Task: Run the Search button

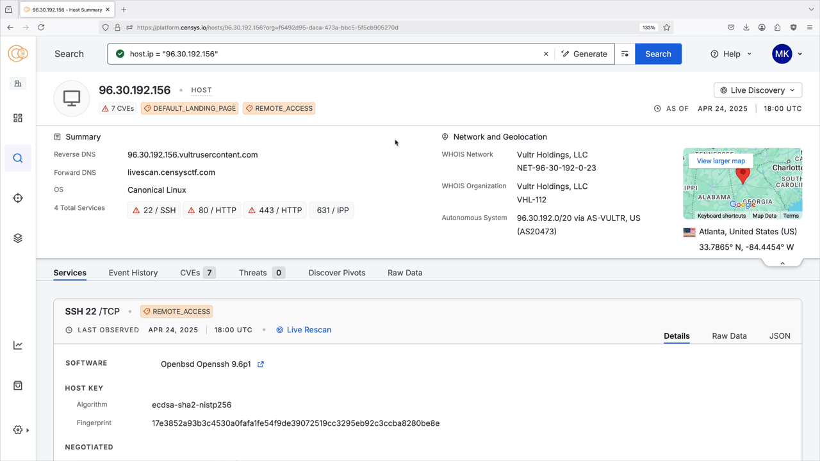Action: point(658,54)
